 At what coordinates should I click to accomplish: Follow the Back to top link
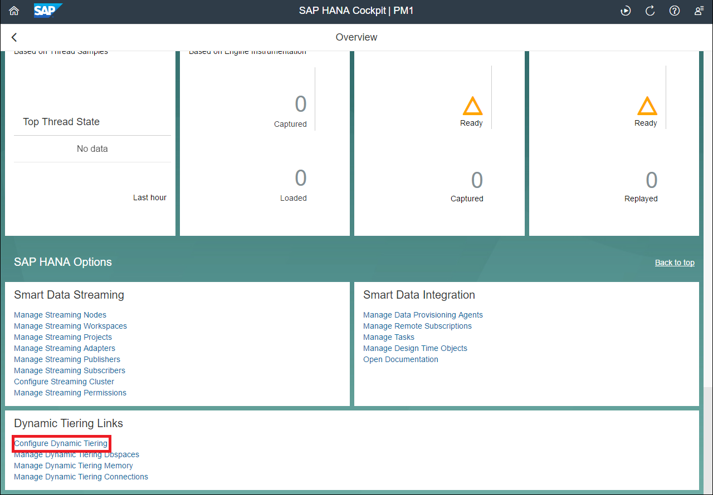[675, 263]
